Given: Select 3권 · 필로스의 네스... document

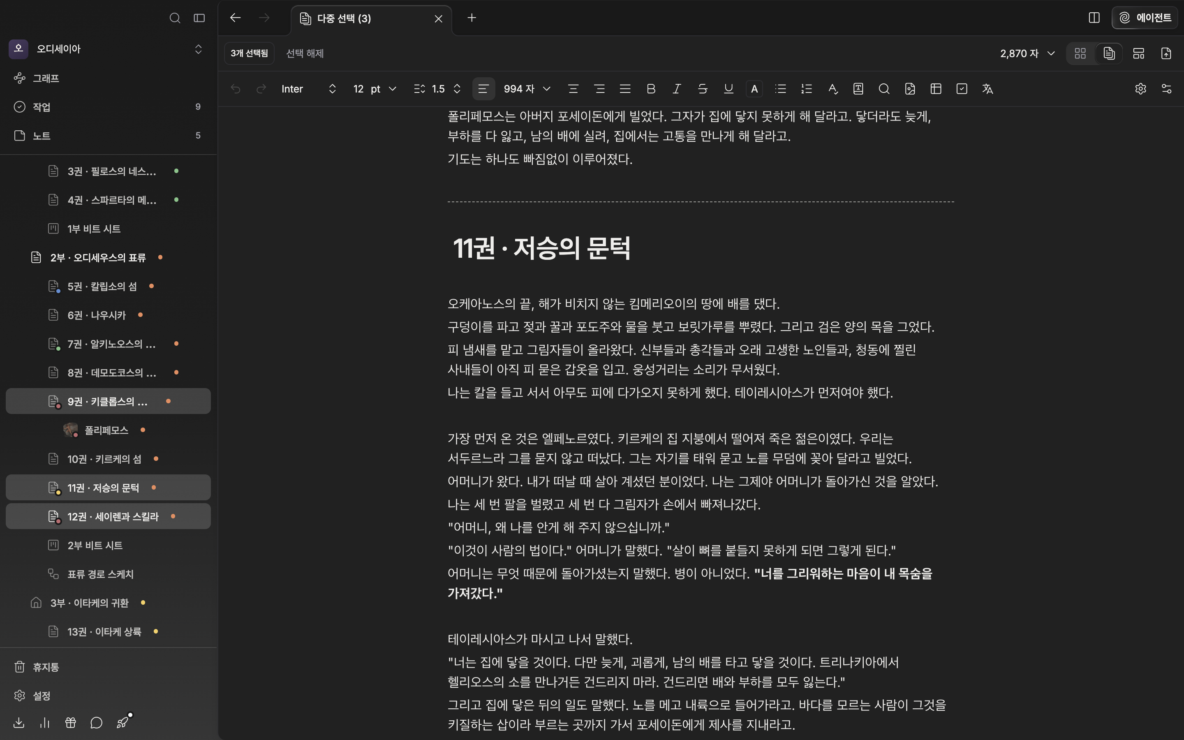Looking at the screenshot, I should [x=108, y=171].
